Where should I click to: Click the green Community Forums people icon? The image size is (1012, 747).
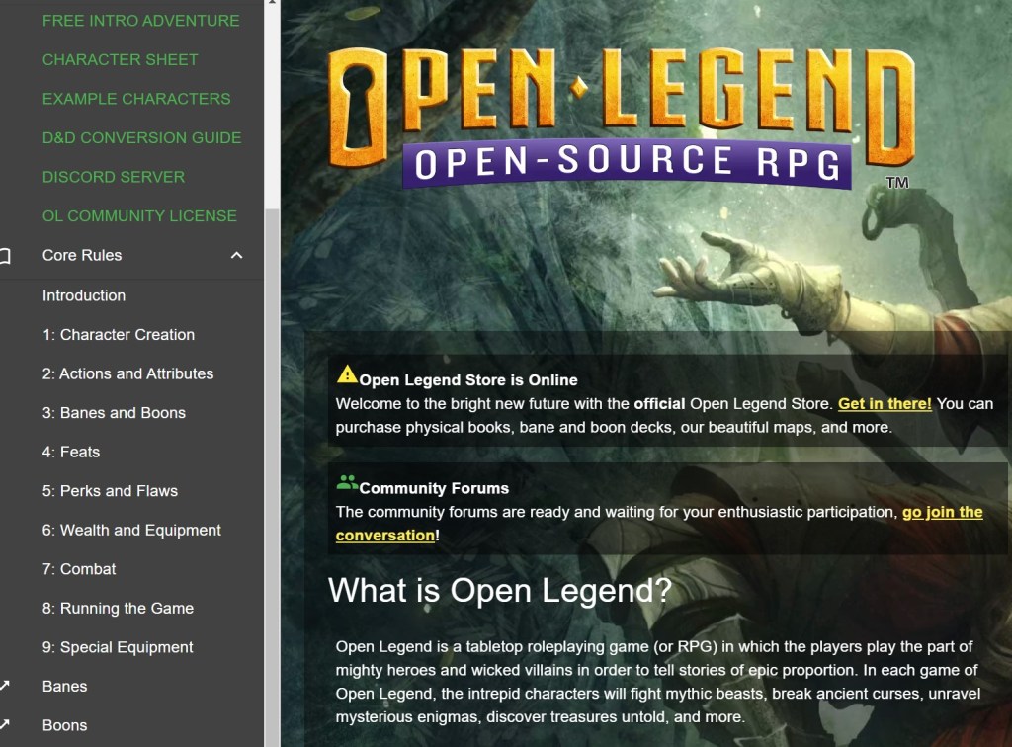[x=347, y=483]
